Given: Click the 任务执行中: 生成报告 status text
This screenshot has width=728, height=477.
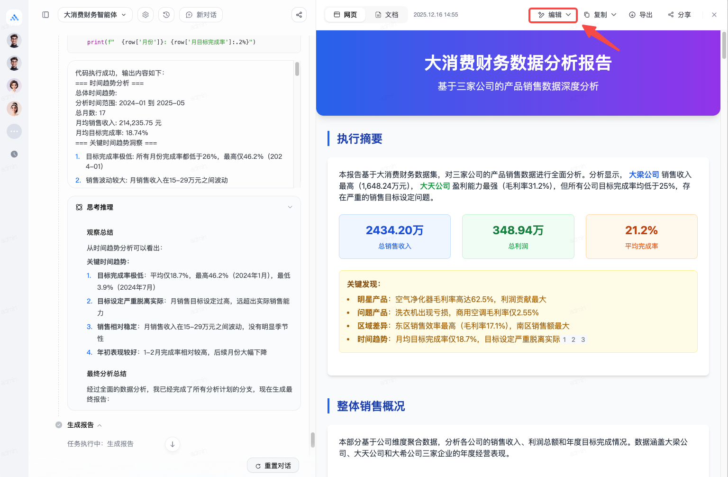Looking at the screenshot, I should [x=100, y=444].
